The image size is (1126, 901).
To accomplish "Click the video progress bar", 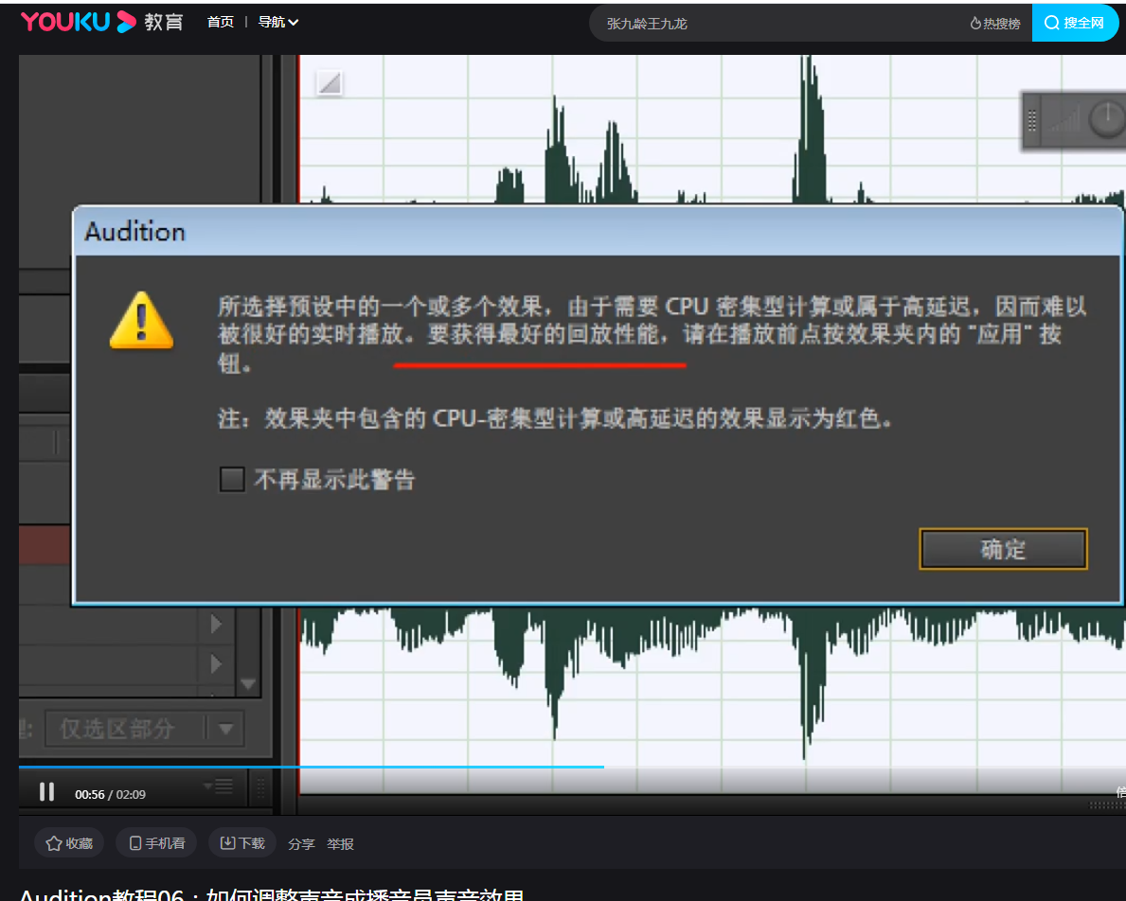I will (x=572, y=767).
